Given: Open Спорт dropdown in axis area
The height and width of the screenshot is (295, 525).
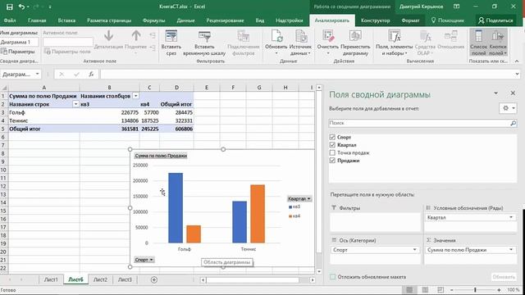Looking at the screenshot, I should 414,250.
